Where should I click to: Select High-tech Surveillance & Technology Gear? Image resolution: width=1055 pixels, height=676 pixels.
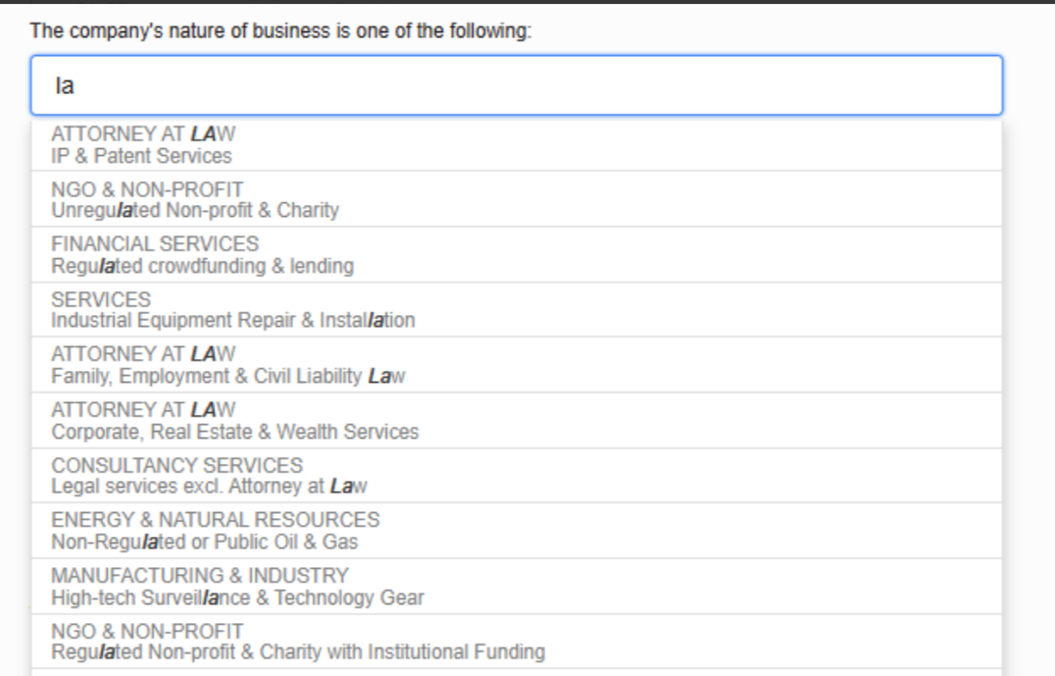(238, 598)
